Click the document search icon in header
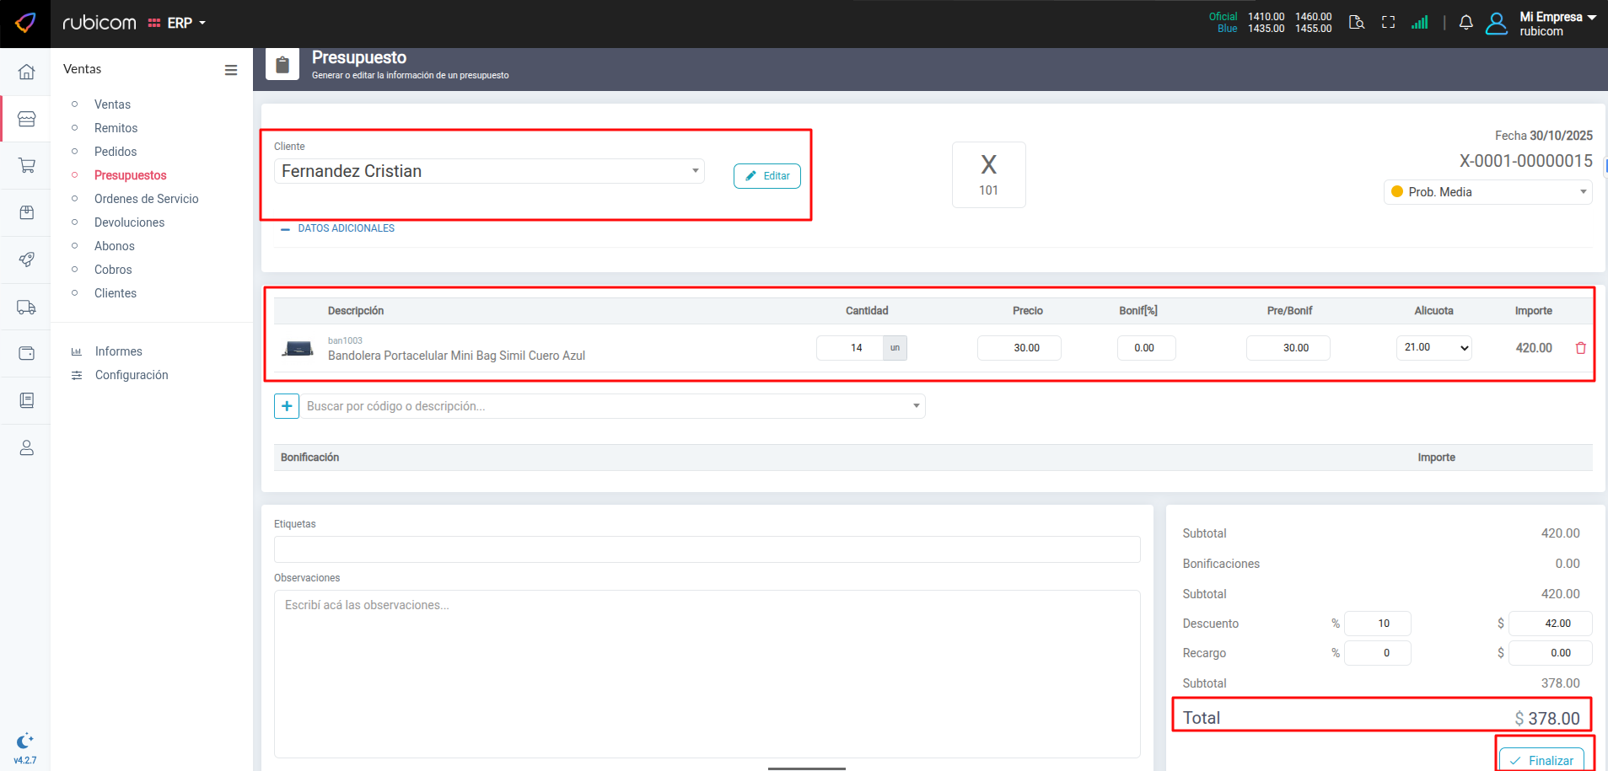This screenshot has width=1608, height=771. click(x=1356, y=23)
